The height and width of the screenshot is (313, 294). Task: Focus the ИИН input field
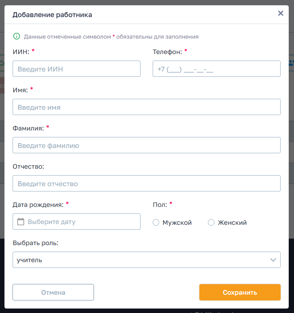pyautogui.click(x=76, y=69)
